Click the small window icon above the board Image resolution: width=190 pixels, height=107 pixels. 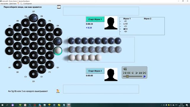tap(59, 7)
